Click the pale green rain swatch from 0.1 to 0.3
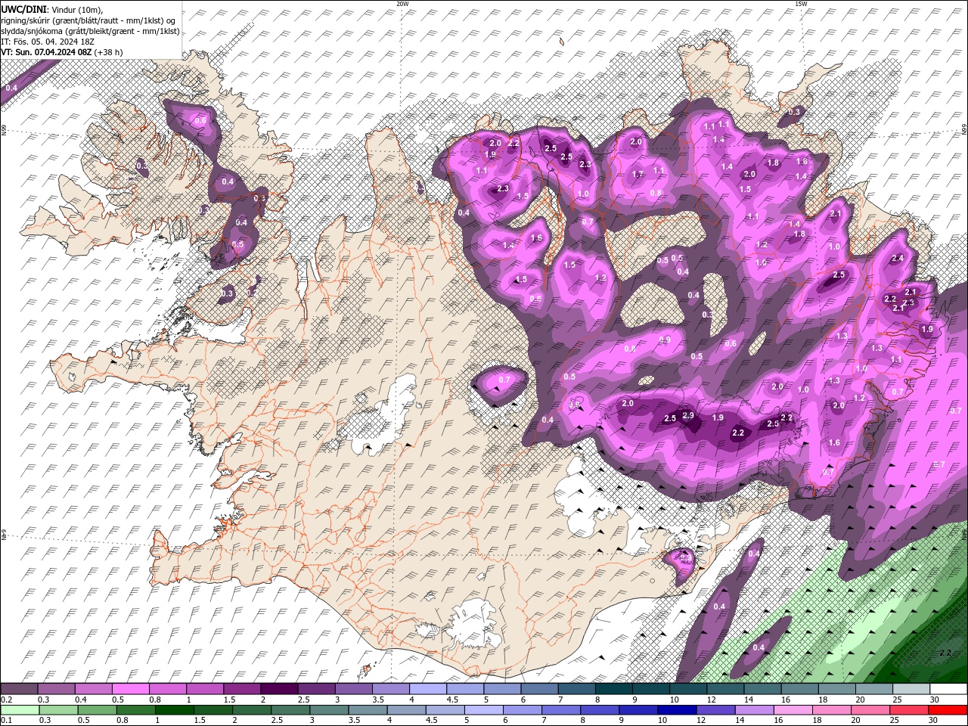The width and height of the screenshot is (968, 726). tap(19, 710)
